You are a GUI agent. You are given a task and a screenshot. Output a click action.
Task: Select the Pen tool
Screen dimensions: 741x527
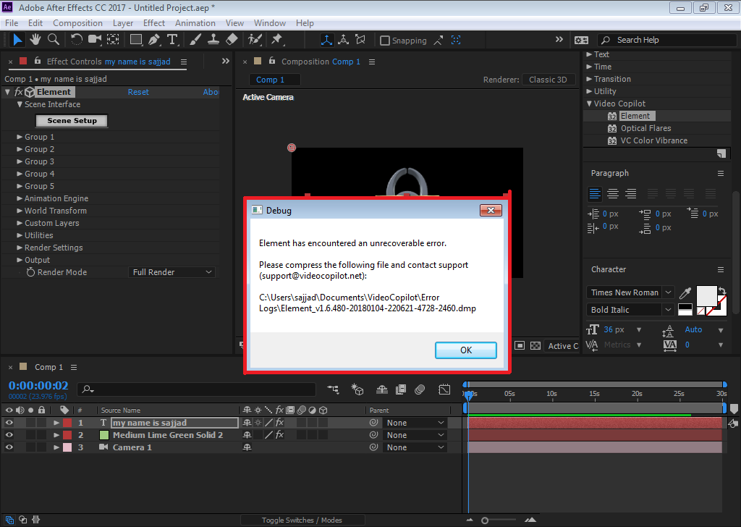pyautogui.click(x=154, y=40)
